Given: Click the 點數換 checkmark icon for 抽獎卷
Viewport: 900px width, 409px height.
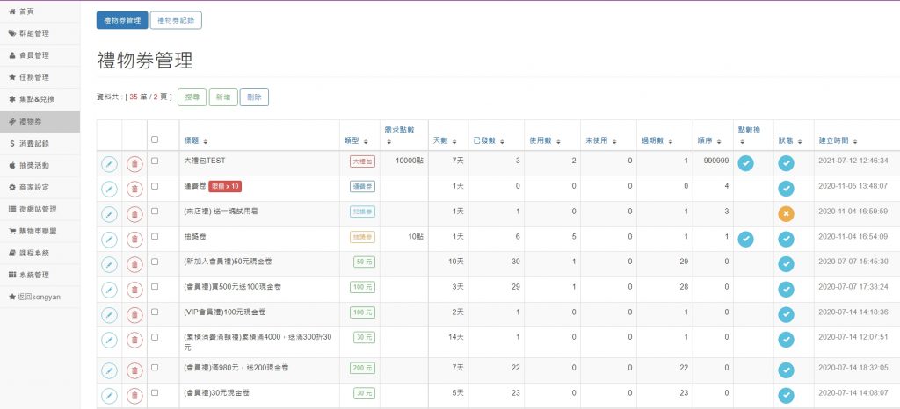Looking at the screenshot, I should tap(745, 239).
